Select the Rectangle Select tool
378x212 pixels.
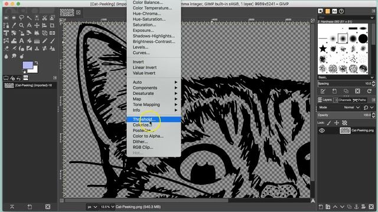(6, 18)
